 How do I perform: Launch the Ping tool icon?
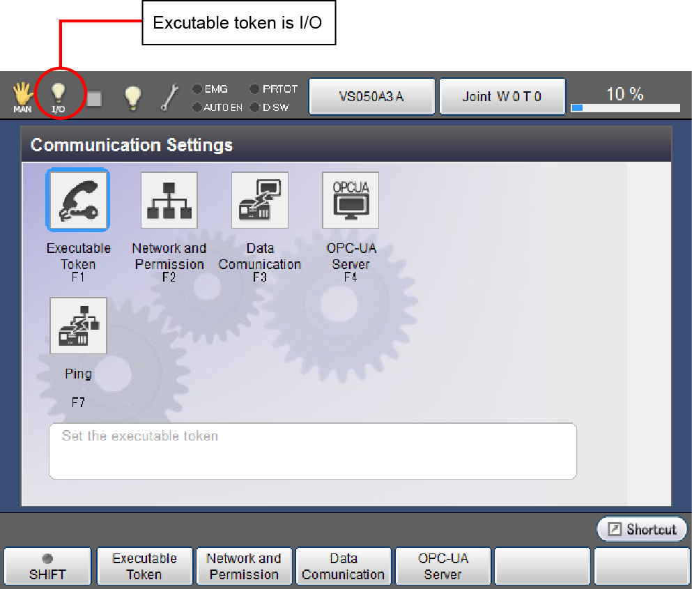78,326
